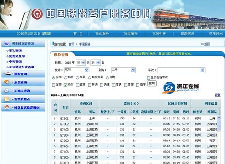Click breadcrumb link 首页

[72, 44]
